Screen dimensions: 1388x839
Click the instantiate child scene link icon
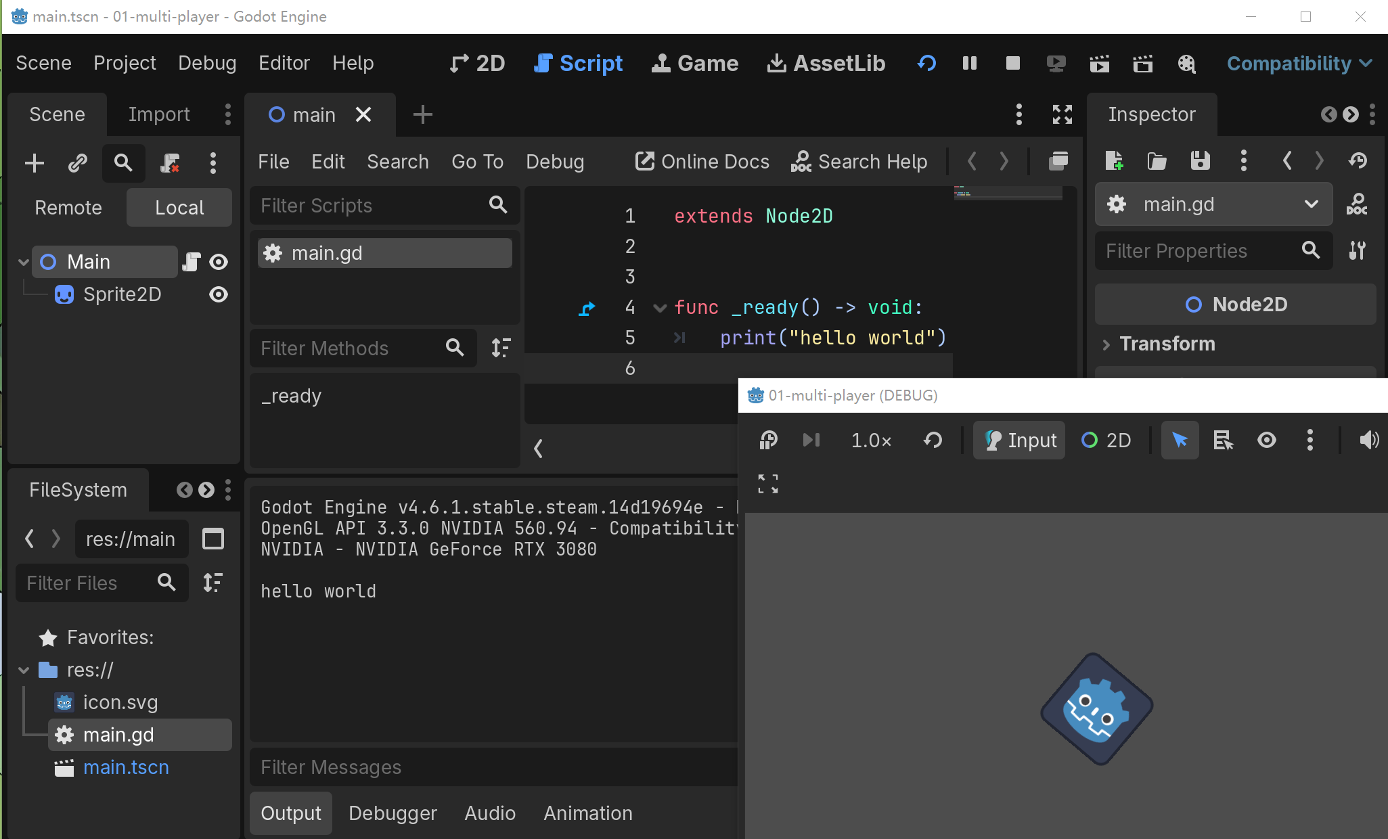click(78, 163)
